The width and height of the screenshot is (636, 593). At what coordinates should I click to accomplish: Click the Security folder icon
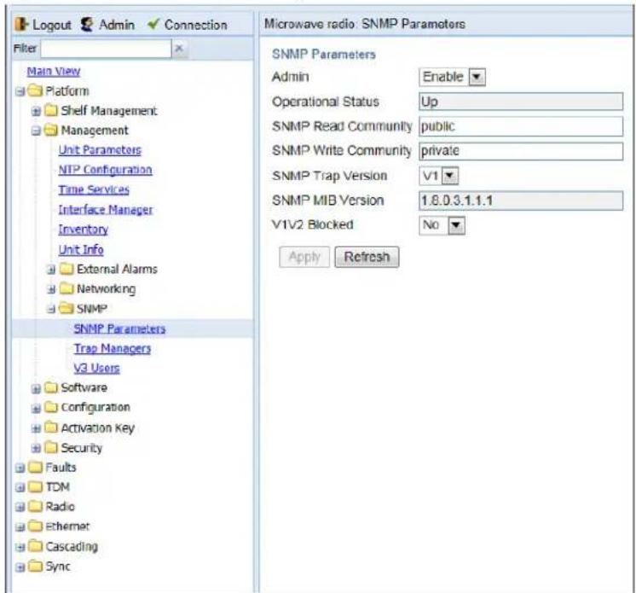pos(51,447)
